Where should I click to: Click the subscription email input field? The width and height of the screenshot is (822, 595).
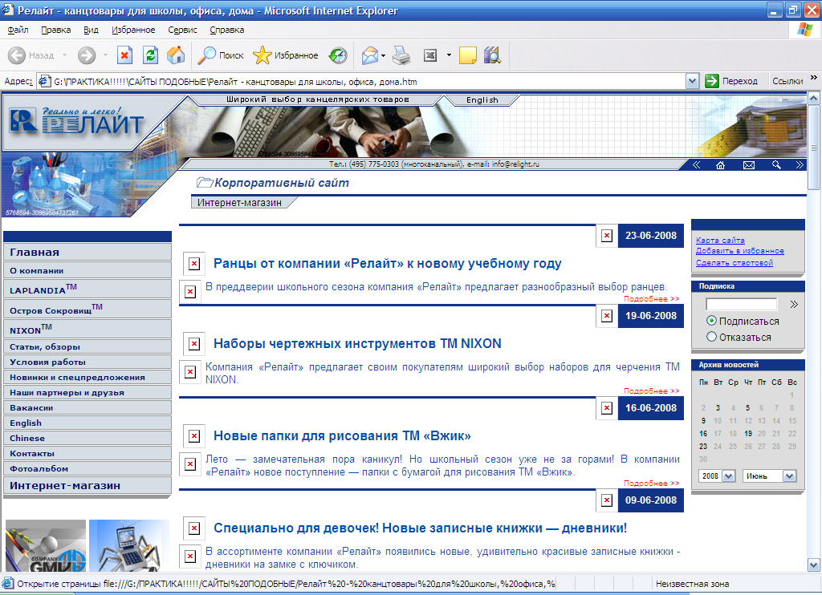[x=741, y=304]
